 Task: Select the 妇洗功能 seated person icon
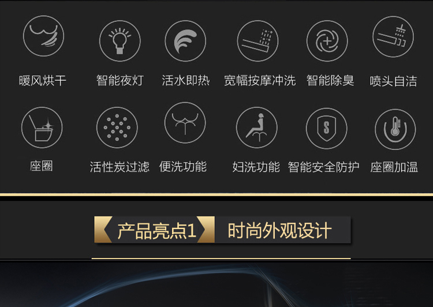pyautogui.click(x=257, y=128)
